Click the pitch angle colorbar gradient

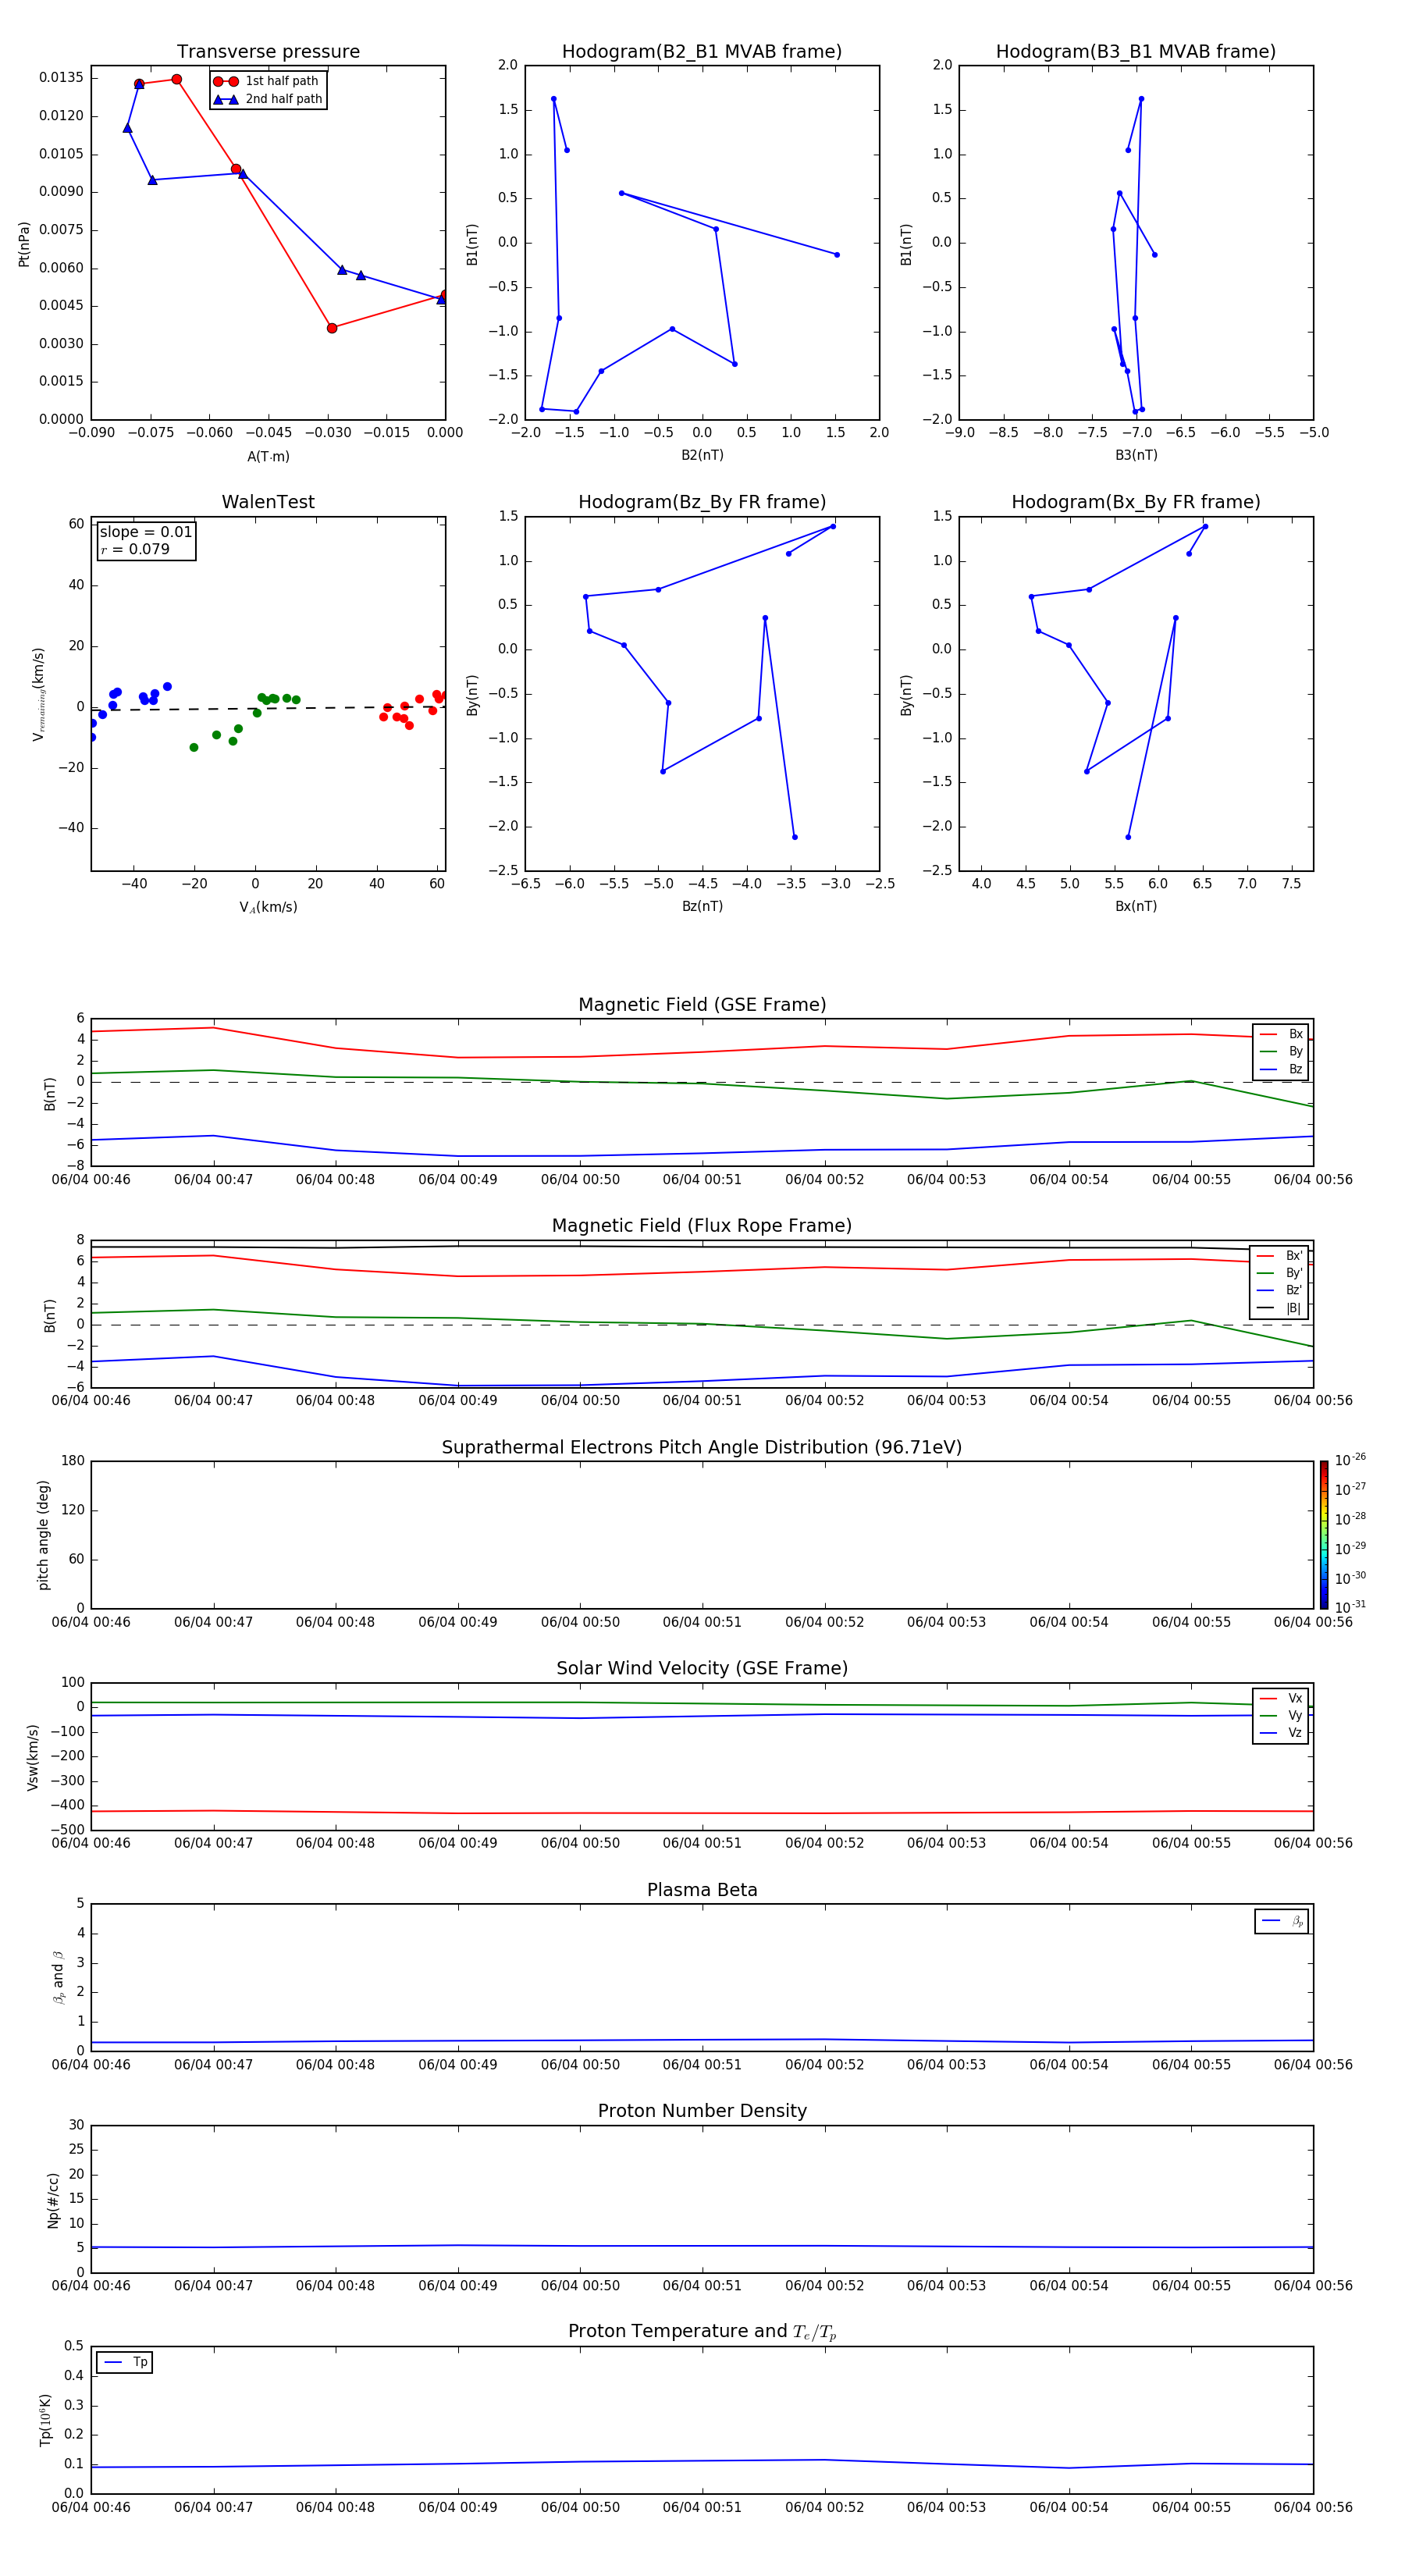pyautogui.click(x=1324, y=1535)
